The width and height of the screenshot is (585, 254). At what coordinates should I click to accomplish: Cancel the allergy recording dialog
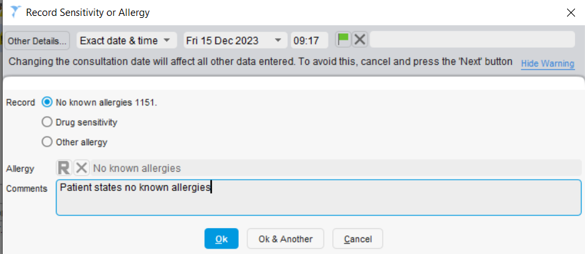click(358, 239)
